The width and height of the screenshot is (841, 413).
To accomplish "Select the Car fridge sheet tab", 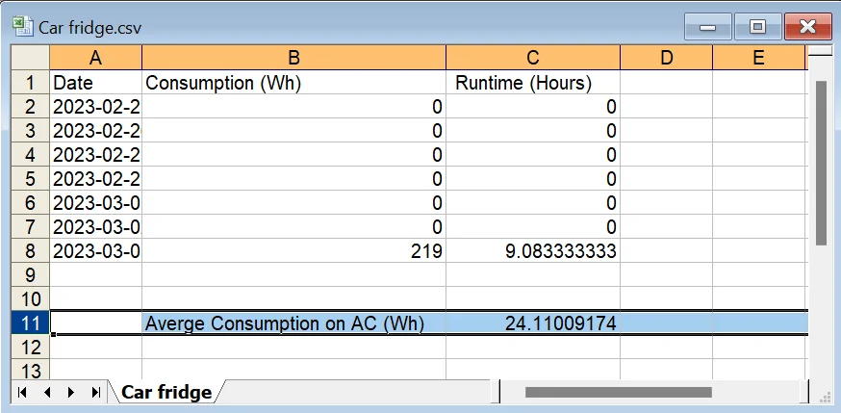I will [x=166, y=392].
